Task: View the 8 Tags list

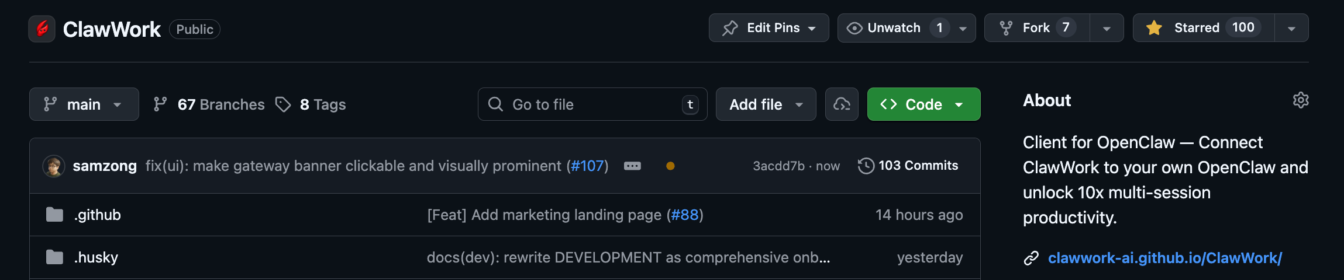Action: (x=311, y=104)
